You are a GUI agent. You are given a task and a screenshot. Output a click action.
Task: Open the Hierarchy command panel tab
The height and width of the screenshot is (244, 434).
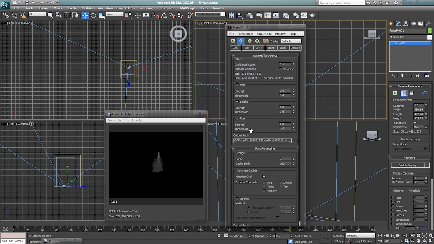tap(406, 23)
